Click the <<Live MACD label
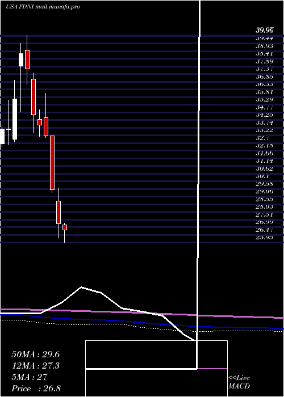 pyautogui.click(x=239, y=382)
